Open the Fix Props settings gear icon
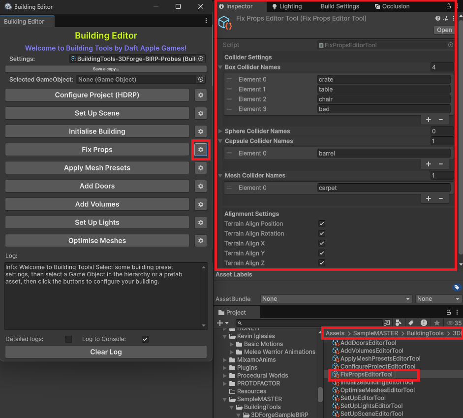The image size is (463, 418). [x=201, y=149]
